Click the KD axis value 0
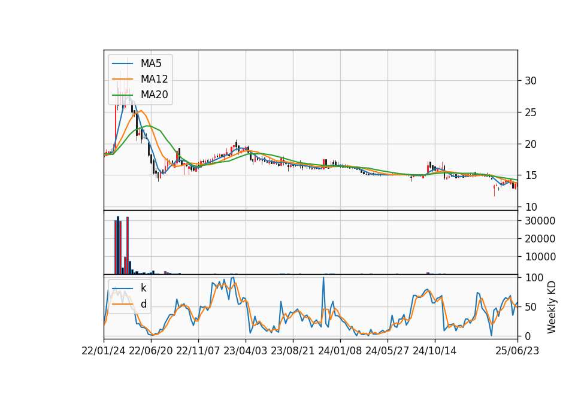 528,336
